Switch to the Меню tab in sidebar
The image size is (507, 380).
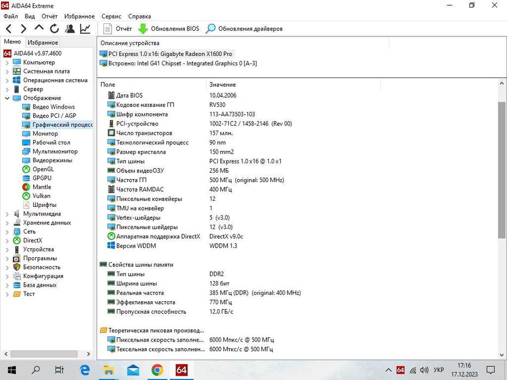pyautogui.click(x=12, y=42)
